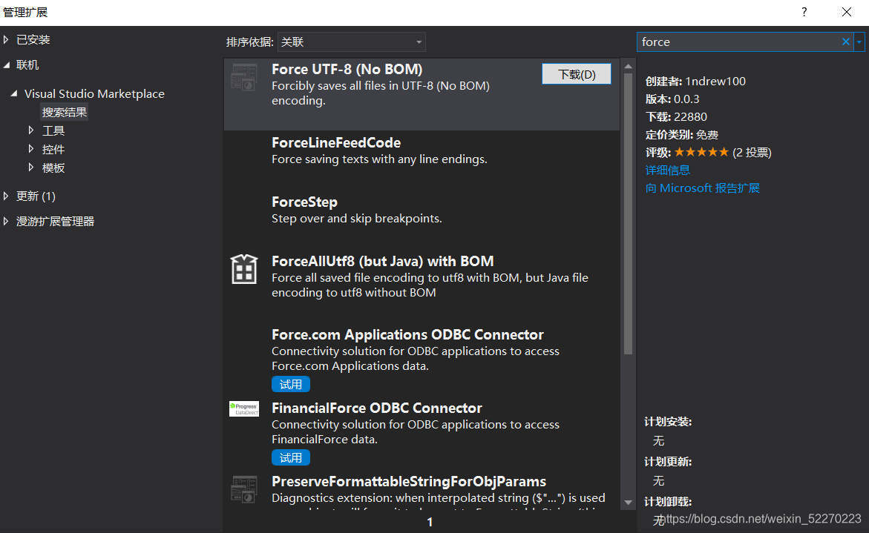The image size is (869, 533).
Task: Expand the 已安装 node
Action: [x=6, y=39]
